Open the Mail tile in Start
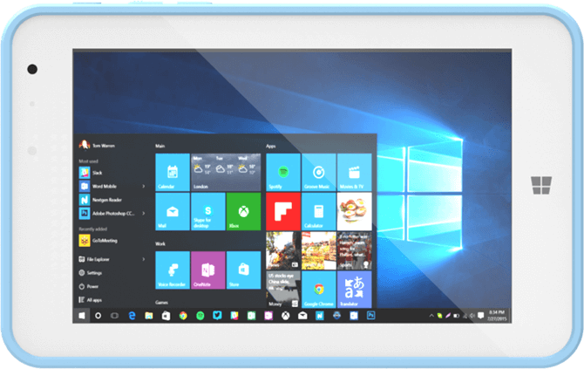Viewport: 584px width, 369px height. click(173, 211)
